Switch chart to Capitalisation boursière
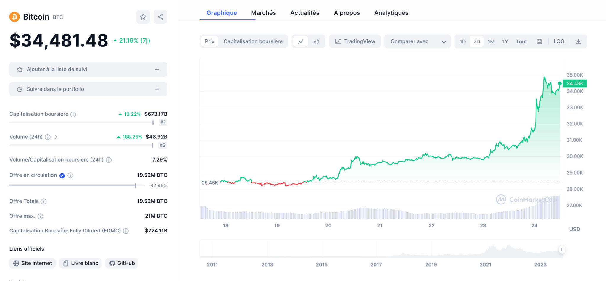This screenshot has width=606, height=281. coord(253,41)
